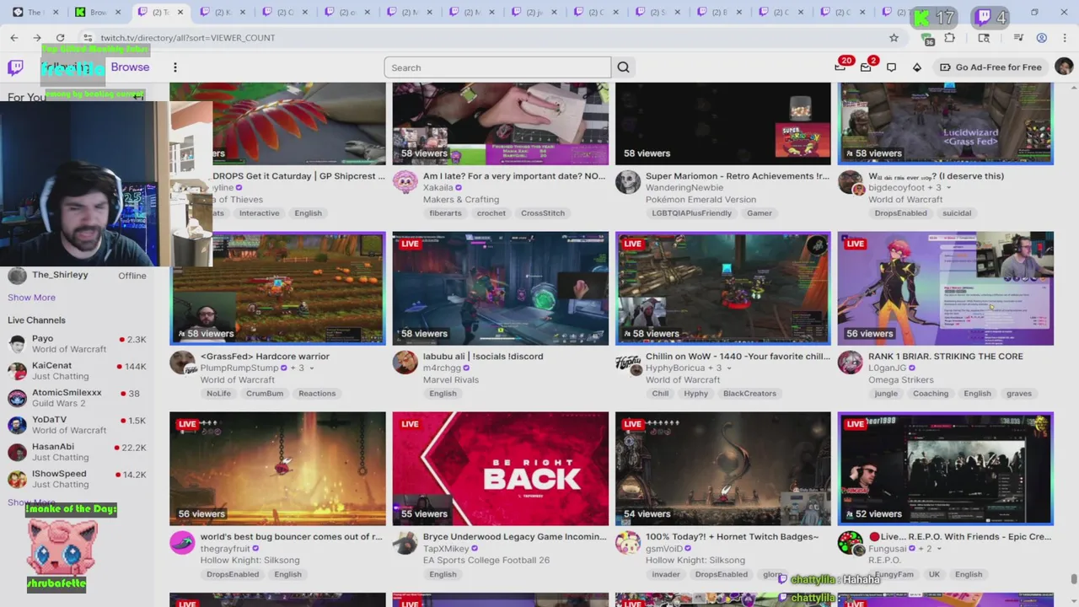Open R.E.P.O. With Friends stream thumbnail
The image size is (1079, 607).
(945, 469)
